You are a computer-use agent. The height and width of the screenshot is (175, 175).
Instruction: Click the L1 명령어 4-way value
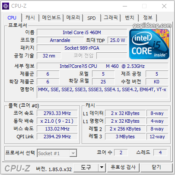[x=157, y=121]
